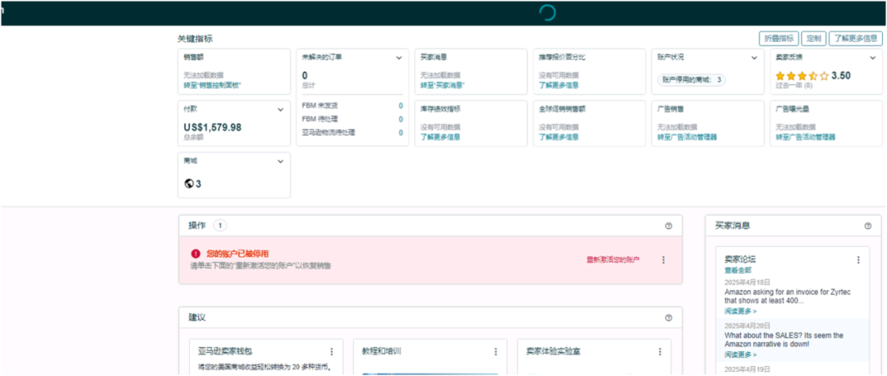Screen dimensions: 887x376
Task: Click the star rating in 卖家反馈 card
Action: (x=802, y=76)
